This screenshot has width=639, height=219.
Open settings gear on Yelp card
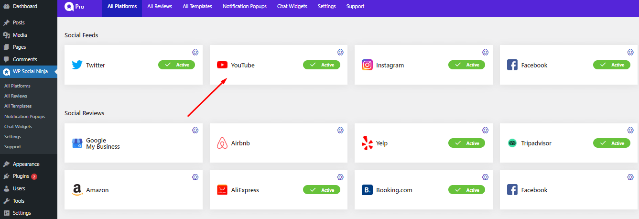(x=485, y=130)
